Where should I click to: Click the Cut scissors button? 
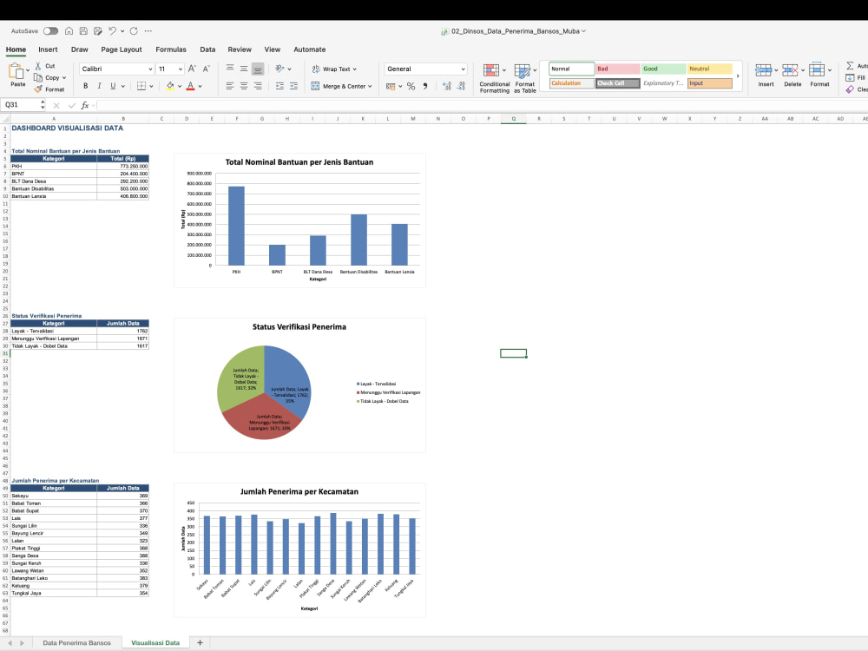point(45,66)
